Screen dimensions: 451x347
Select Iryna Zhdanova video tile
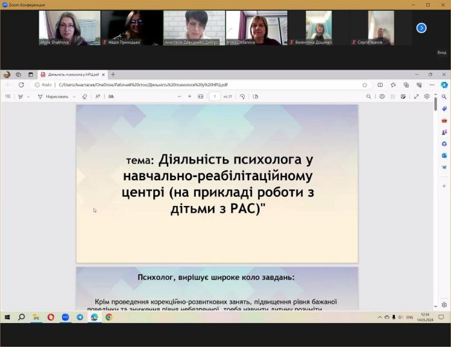256,28
